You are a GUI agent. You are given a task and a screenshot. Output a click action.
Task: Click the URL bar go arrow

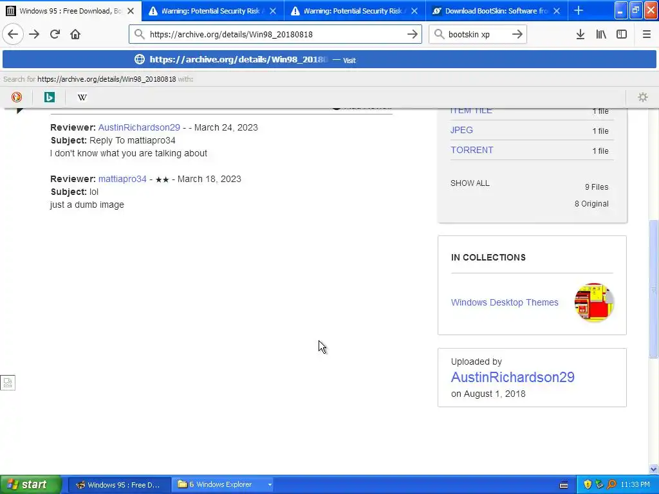tap(413, 34)
